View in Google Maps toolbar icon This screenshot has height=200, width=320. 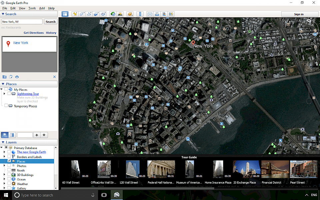[x=171, y=14]
